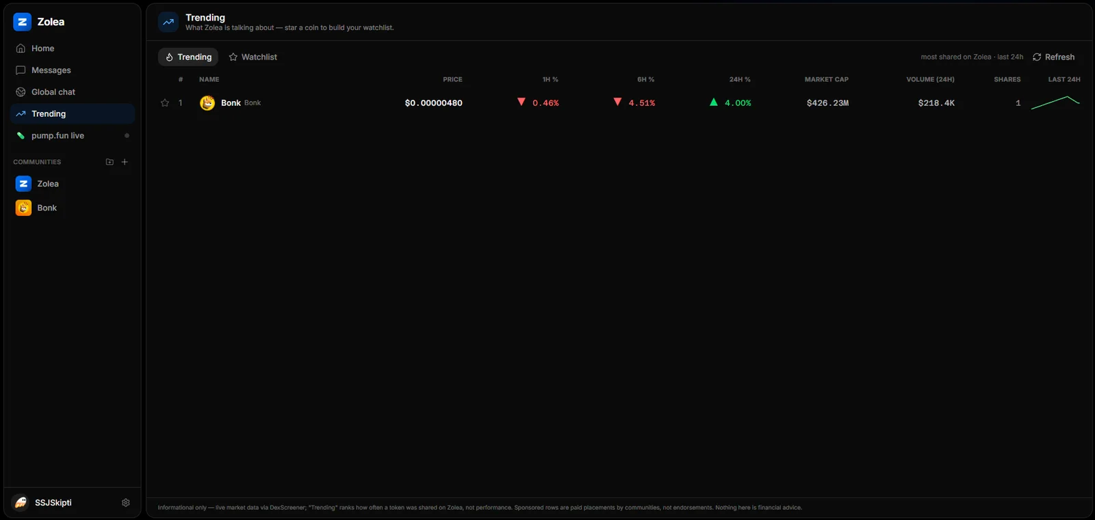Click the Global chat globe icon
Screen dimensions: 1095x520
[x=21, y=92]
